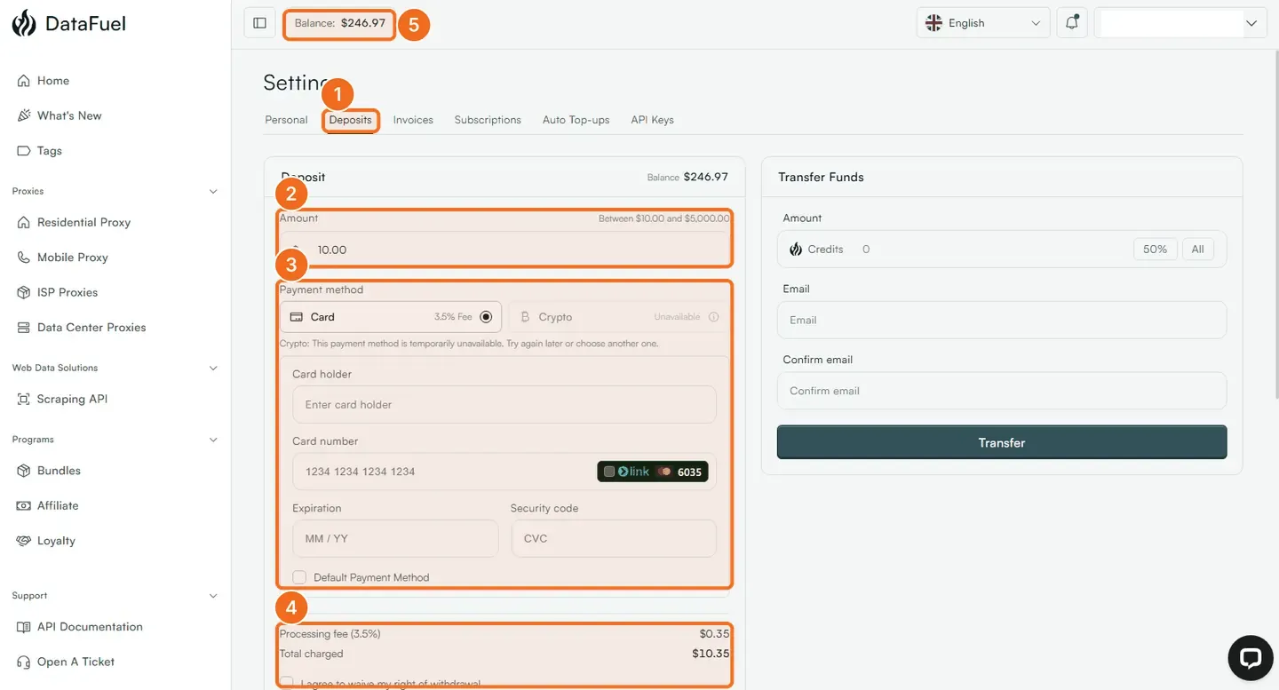This screenshot has width=1279, height=690.
Task: Click the Crypto unavailable info icon
Action: pyautogui.click(x=713, y=317)
